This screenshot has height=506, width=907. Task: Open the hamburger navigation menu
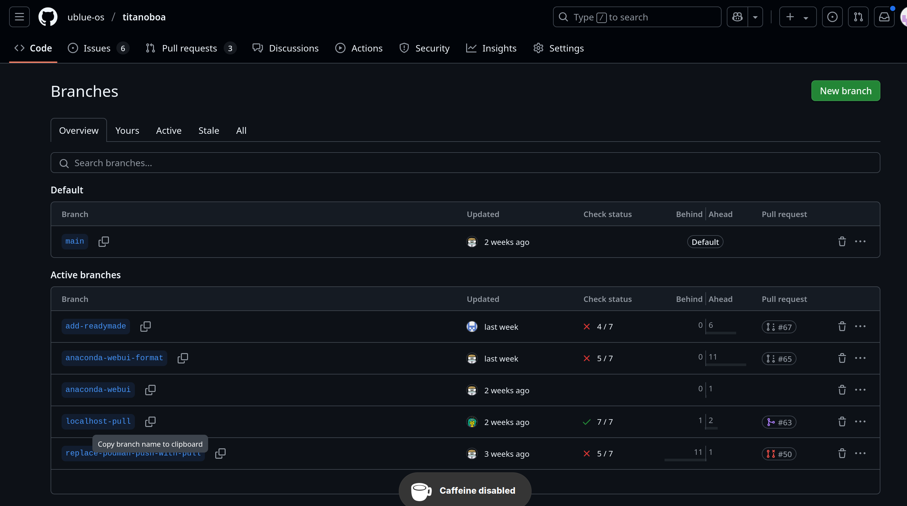tap(19, 17)
